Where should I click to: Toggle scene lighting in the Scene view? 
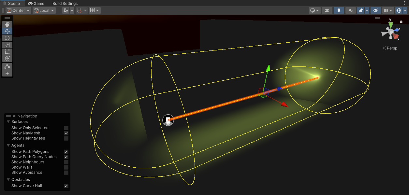tap(339, 10)
